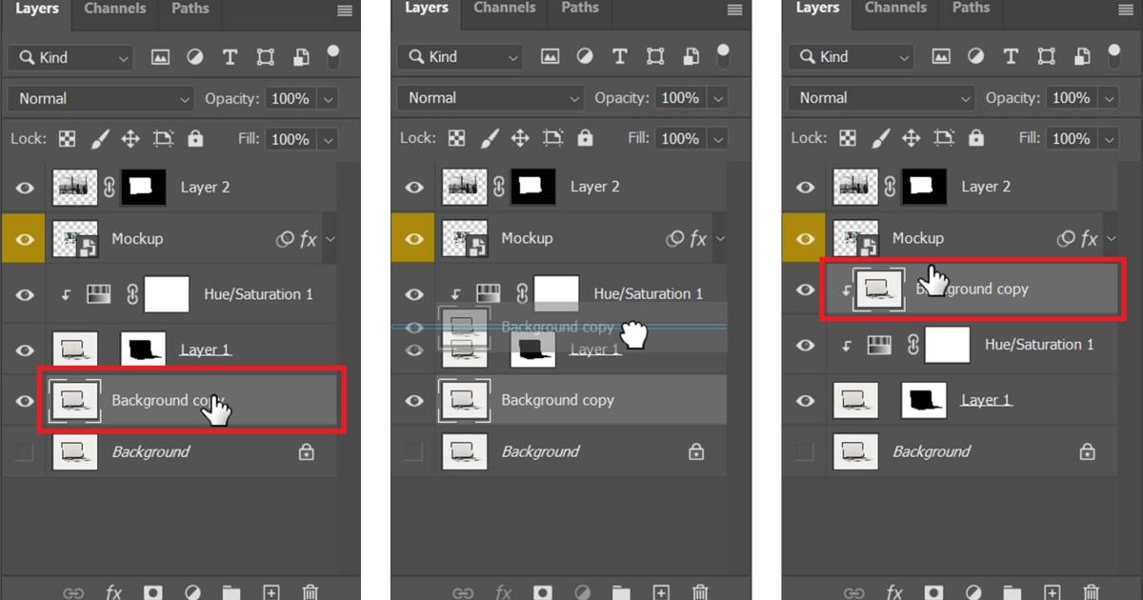The width and height of the screenshot is (1143, 600).
Task: Filter layers by type text
Action: 230,57
